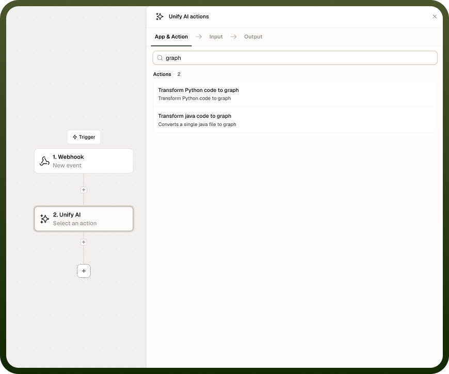Click the 'Actions' count label
449x374 pixels.
click(x=167, y=74)
